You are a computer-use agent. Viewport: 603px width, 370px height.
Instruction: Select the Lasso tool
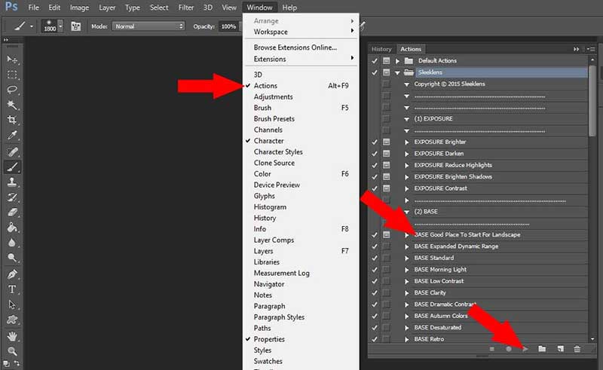(12, 90)
